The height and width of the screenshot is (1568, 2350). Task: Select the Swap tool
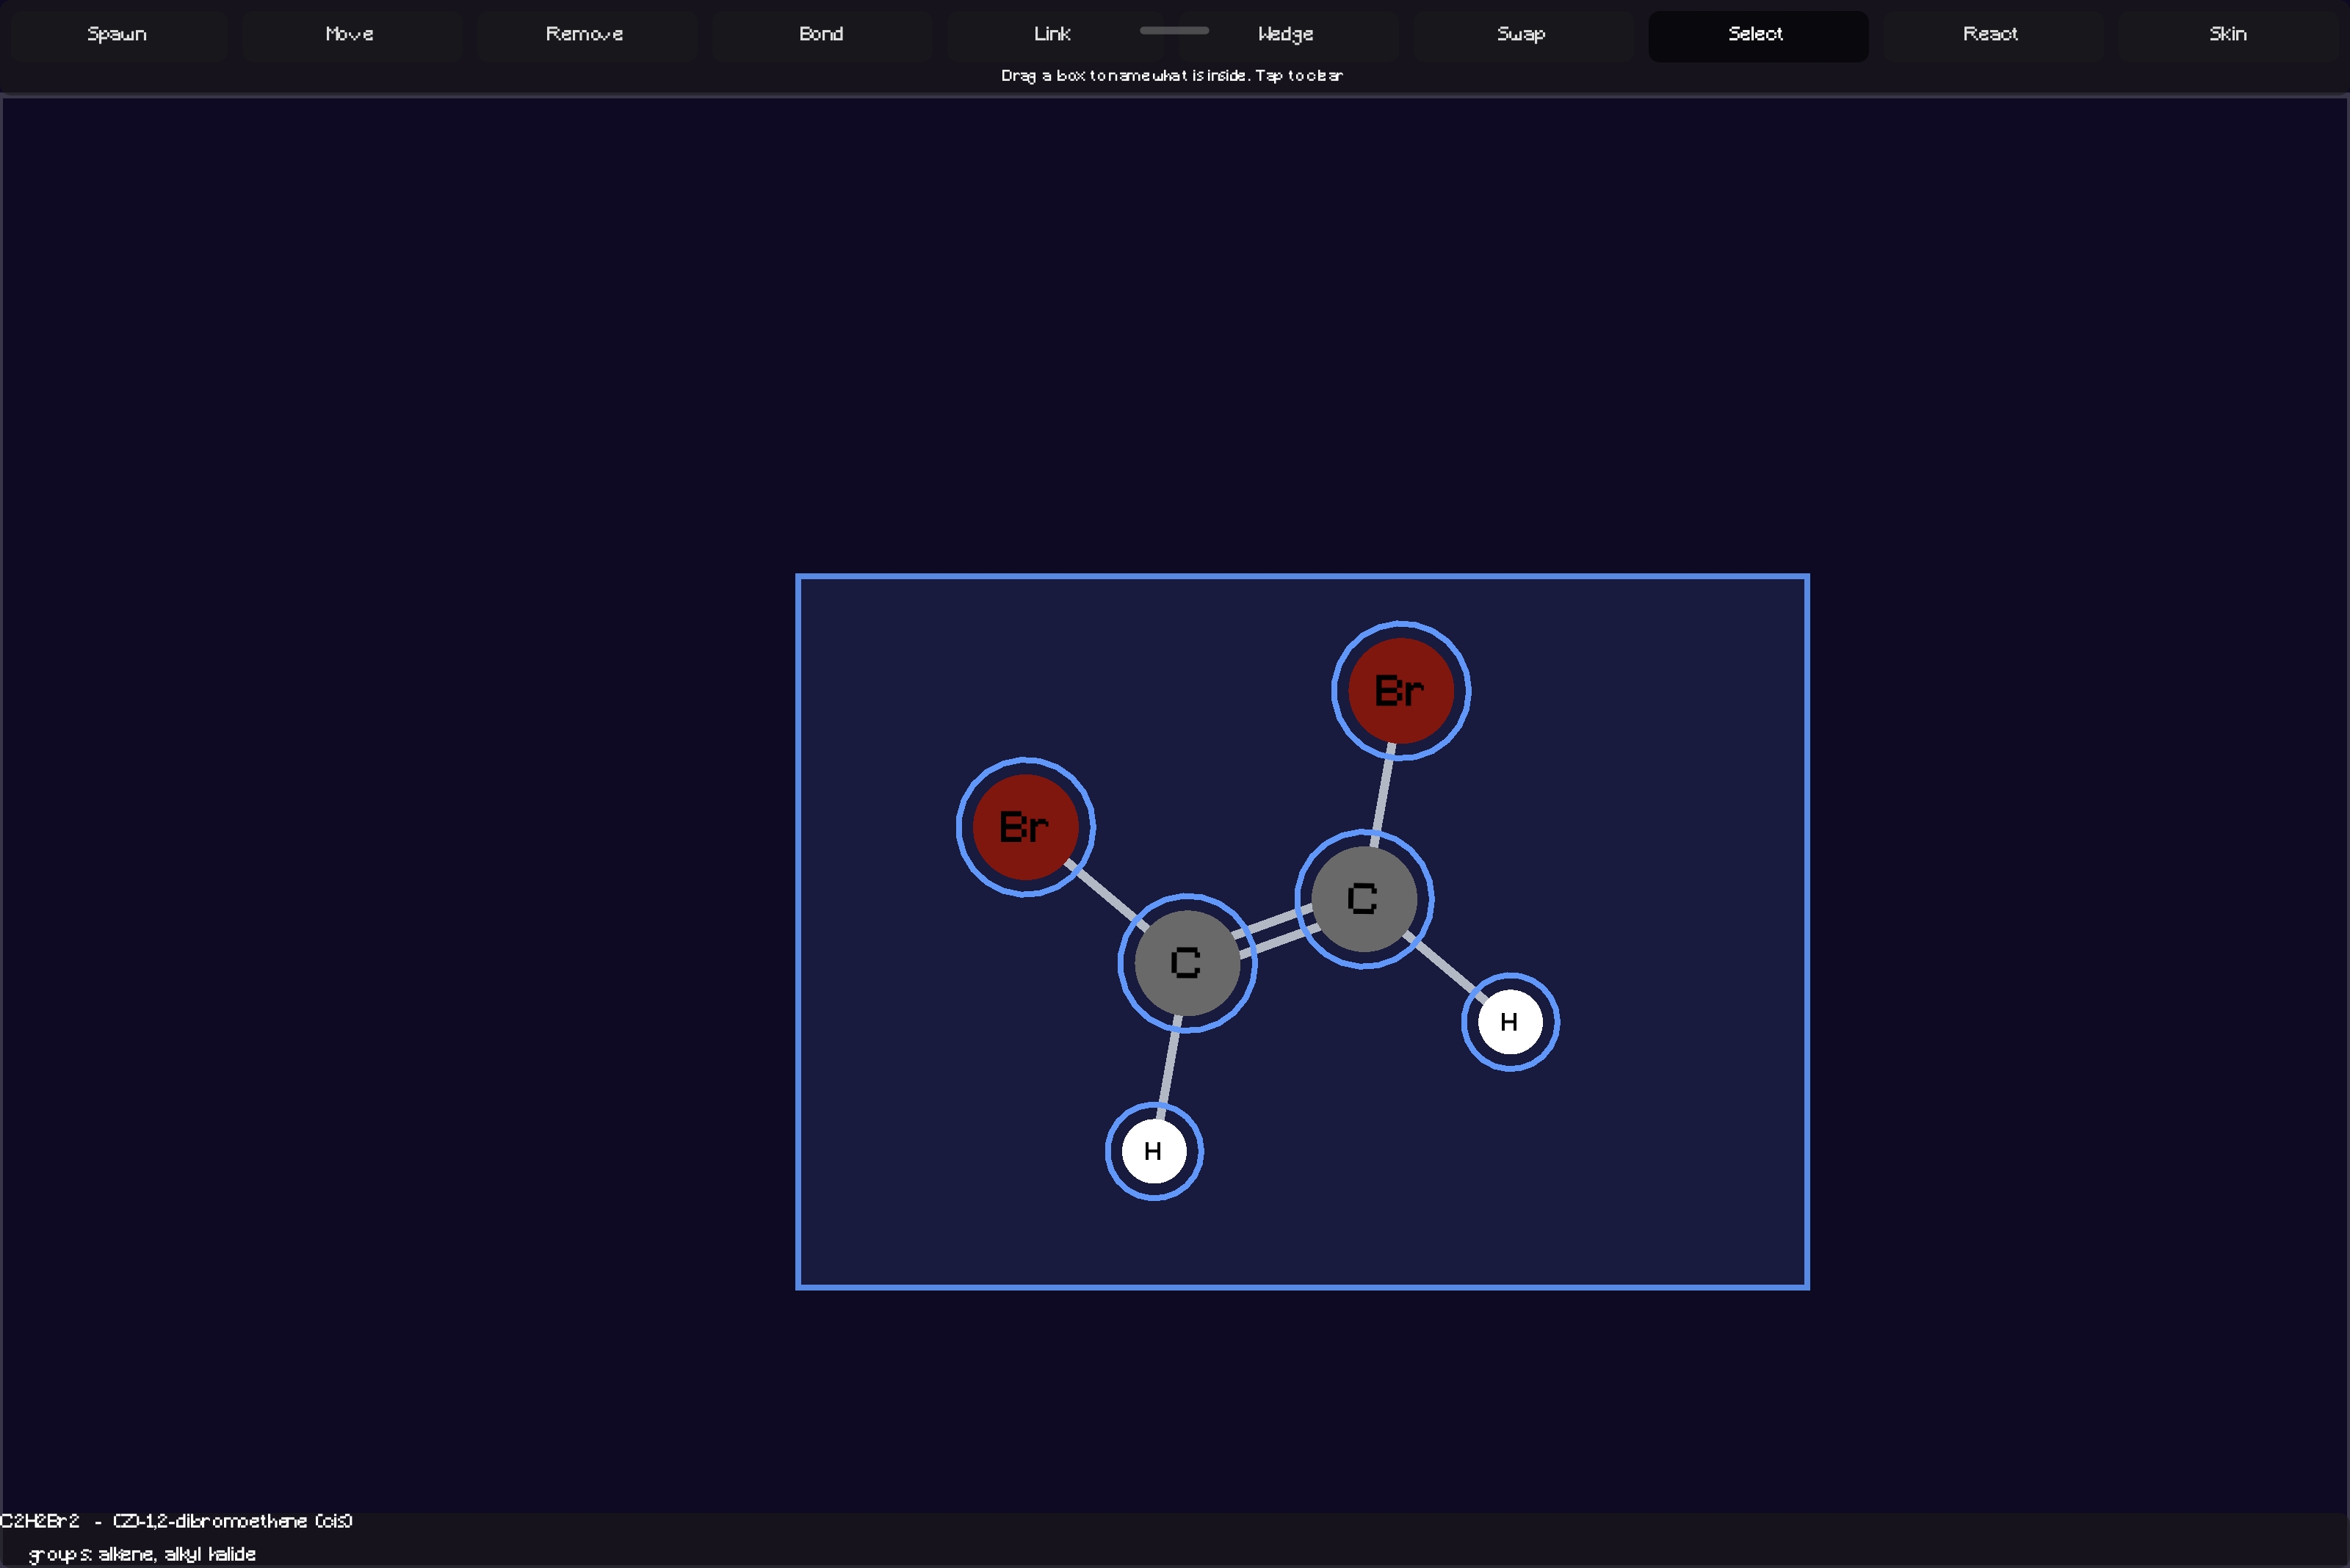click(1522, 35)
